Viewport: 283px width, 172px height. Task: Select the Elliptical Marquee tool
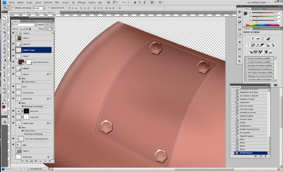click(5, 21)
